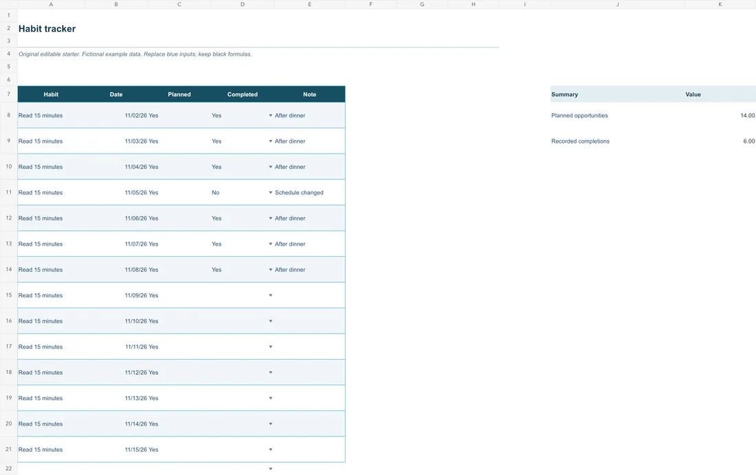The width and height of the screenshot is (756, 475).
Task: Open the dropdown arrow in the 11/08/26 row
Action: pyautogui.click(x=271, y=270)
